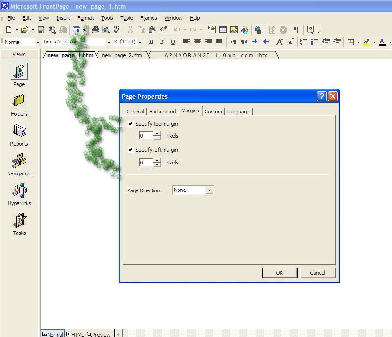This screenshot has height=337, width=392.
Task: Toggle Bold formatting button
Action: (151, 42)
